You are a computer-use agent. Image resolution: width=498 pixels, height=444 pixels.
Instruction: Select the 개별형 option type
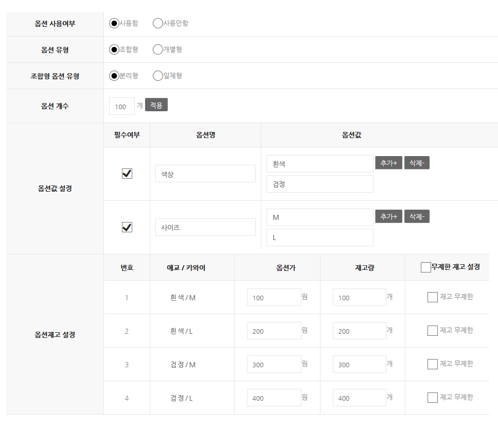[x=158, y=49]
